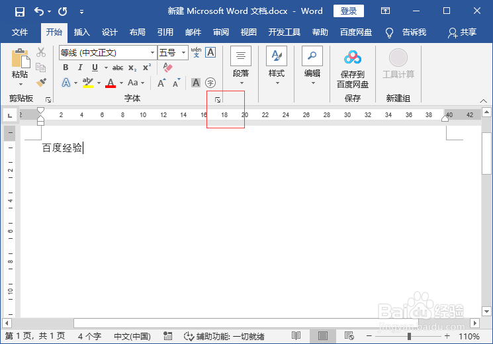Click 辅助功能 accessibility status
493x344 pixels.
[224, 337]
